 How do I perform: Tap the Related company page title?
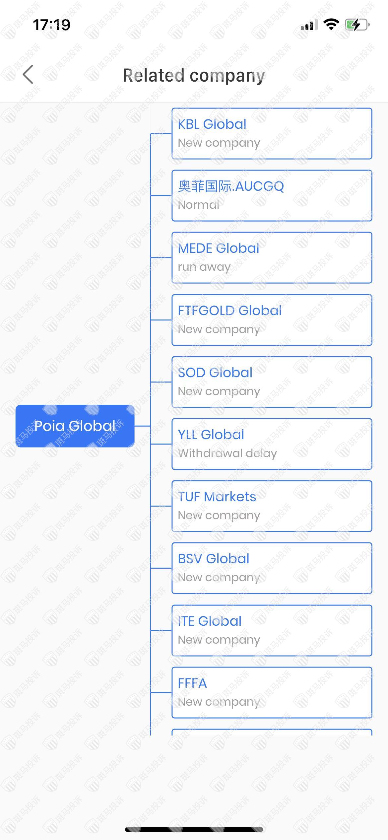pos(194,75)
